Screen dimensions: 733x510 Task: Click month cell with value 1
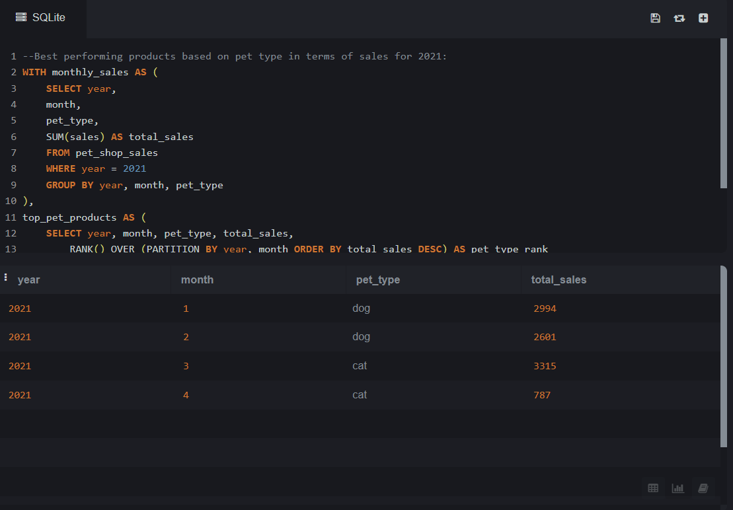(x=186, y=309)
